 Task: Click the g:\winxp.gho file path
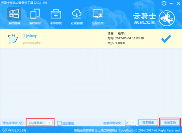click(31, 43)
